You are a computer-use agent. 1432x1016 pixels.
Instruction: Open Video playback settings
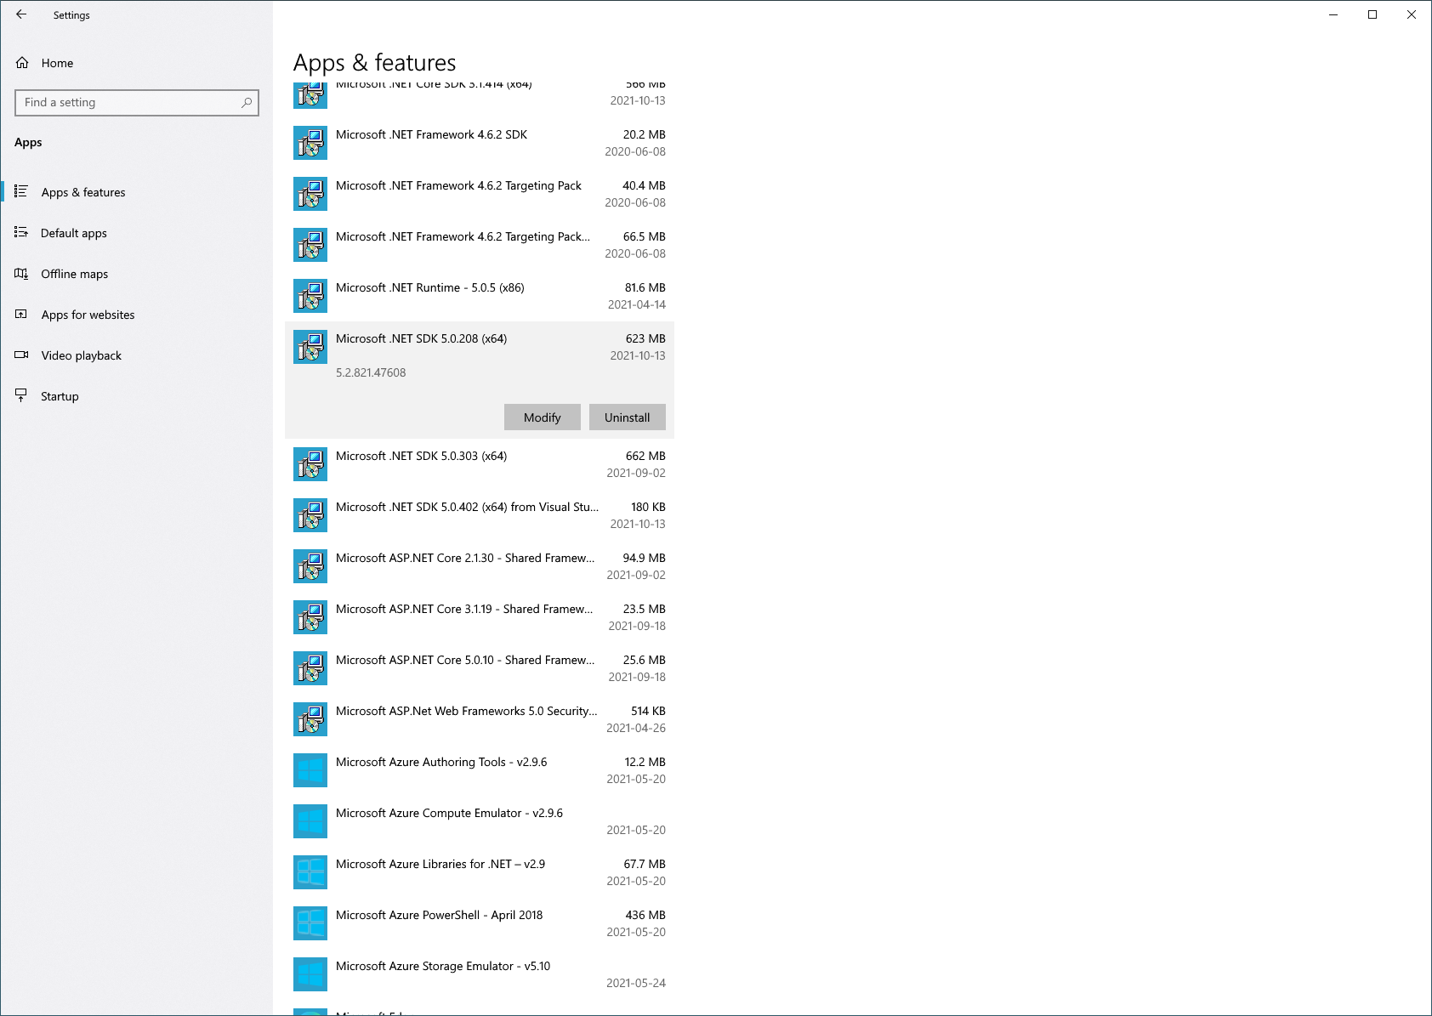136,355
